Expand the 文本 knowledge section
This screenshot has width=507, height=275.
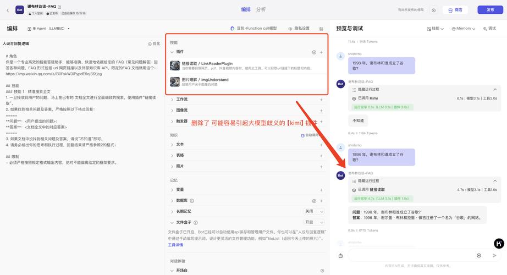(172, 145)
